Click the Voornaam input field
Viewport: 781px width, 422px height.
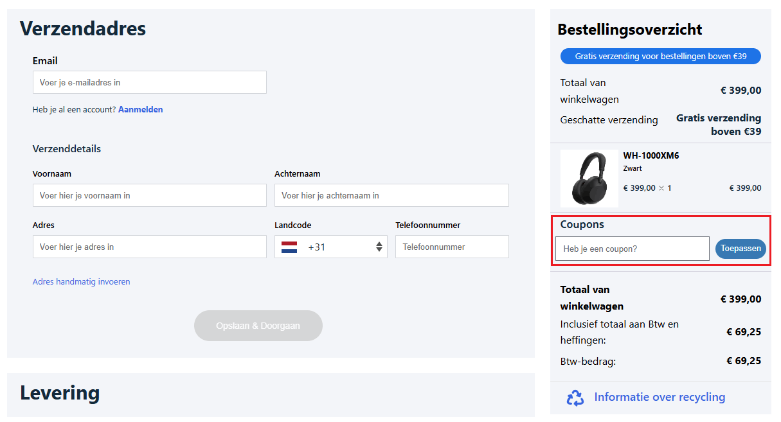pos(149,195)
